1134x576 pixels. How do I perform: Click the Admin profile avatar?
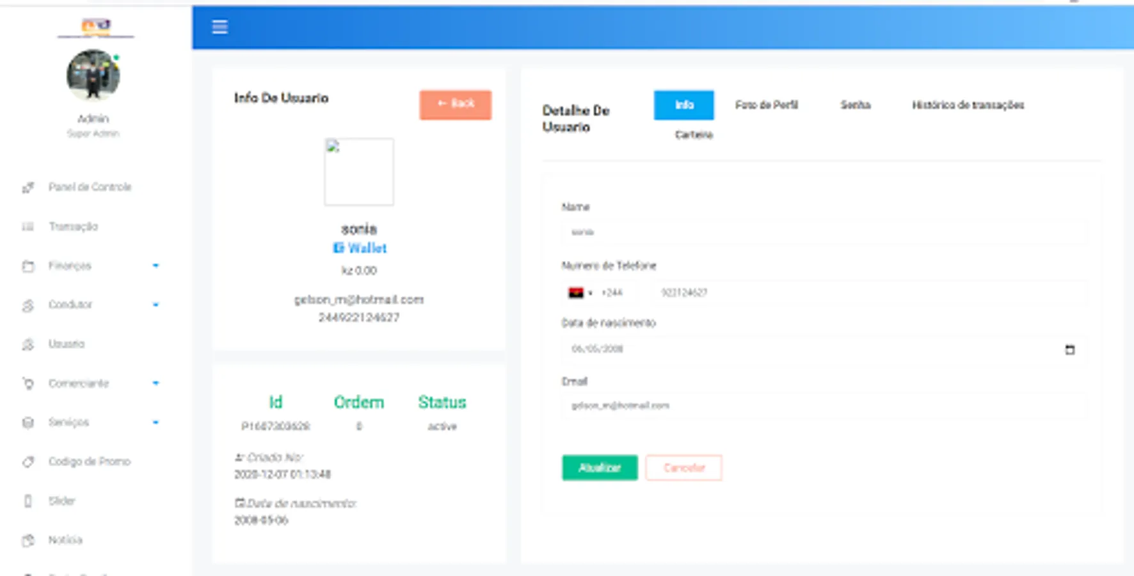(93, 76)
